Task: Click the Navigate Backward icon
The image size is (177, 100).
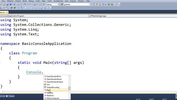Action: [x=35, y=4]
